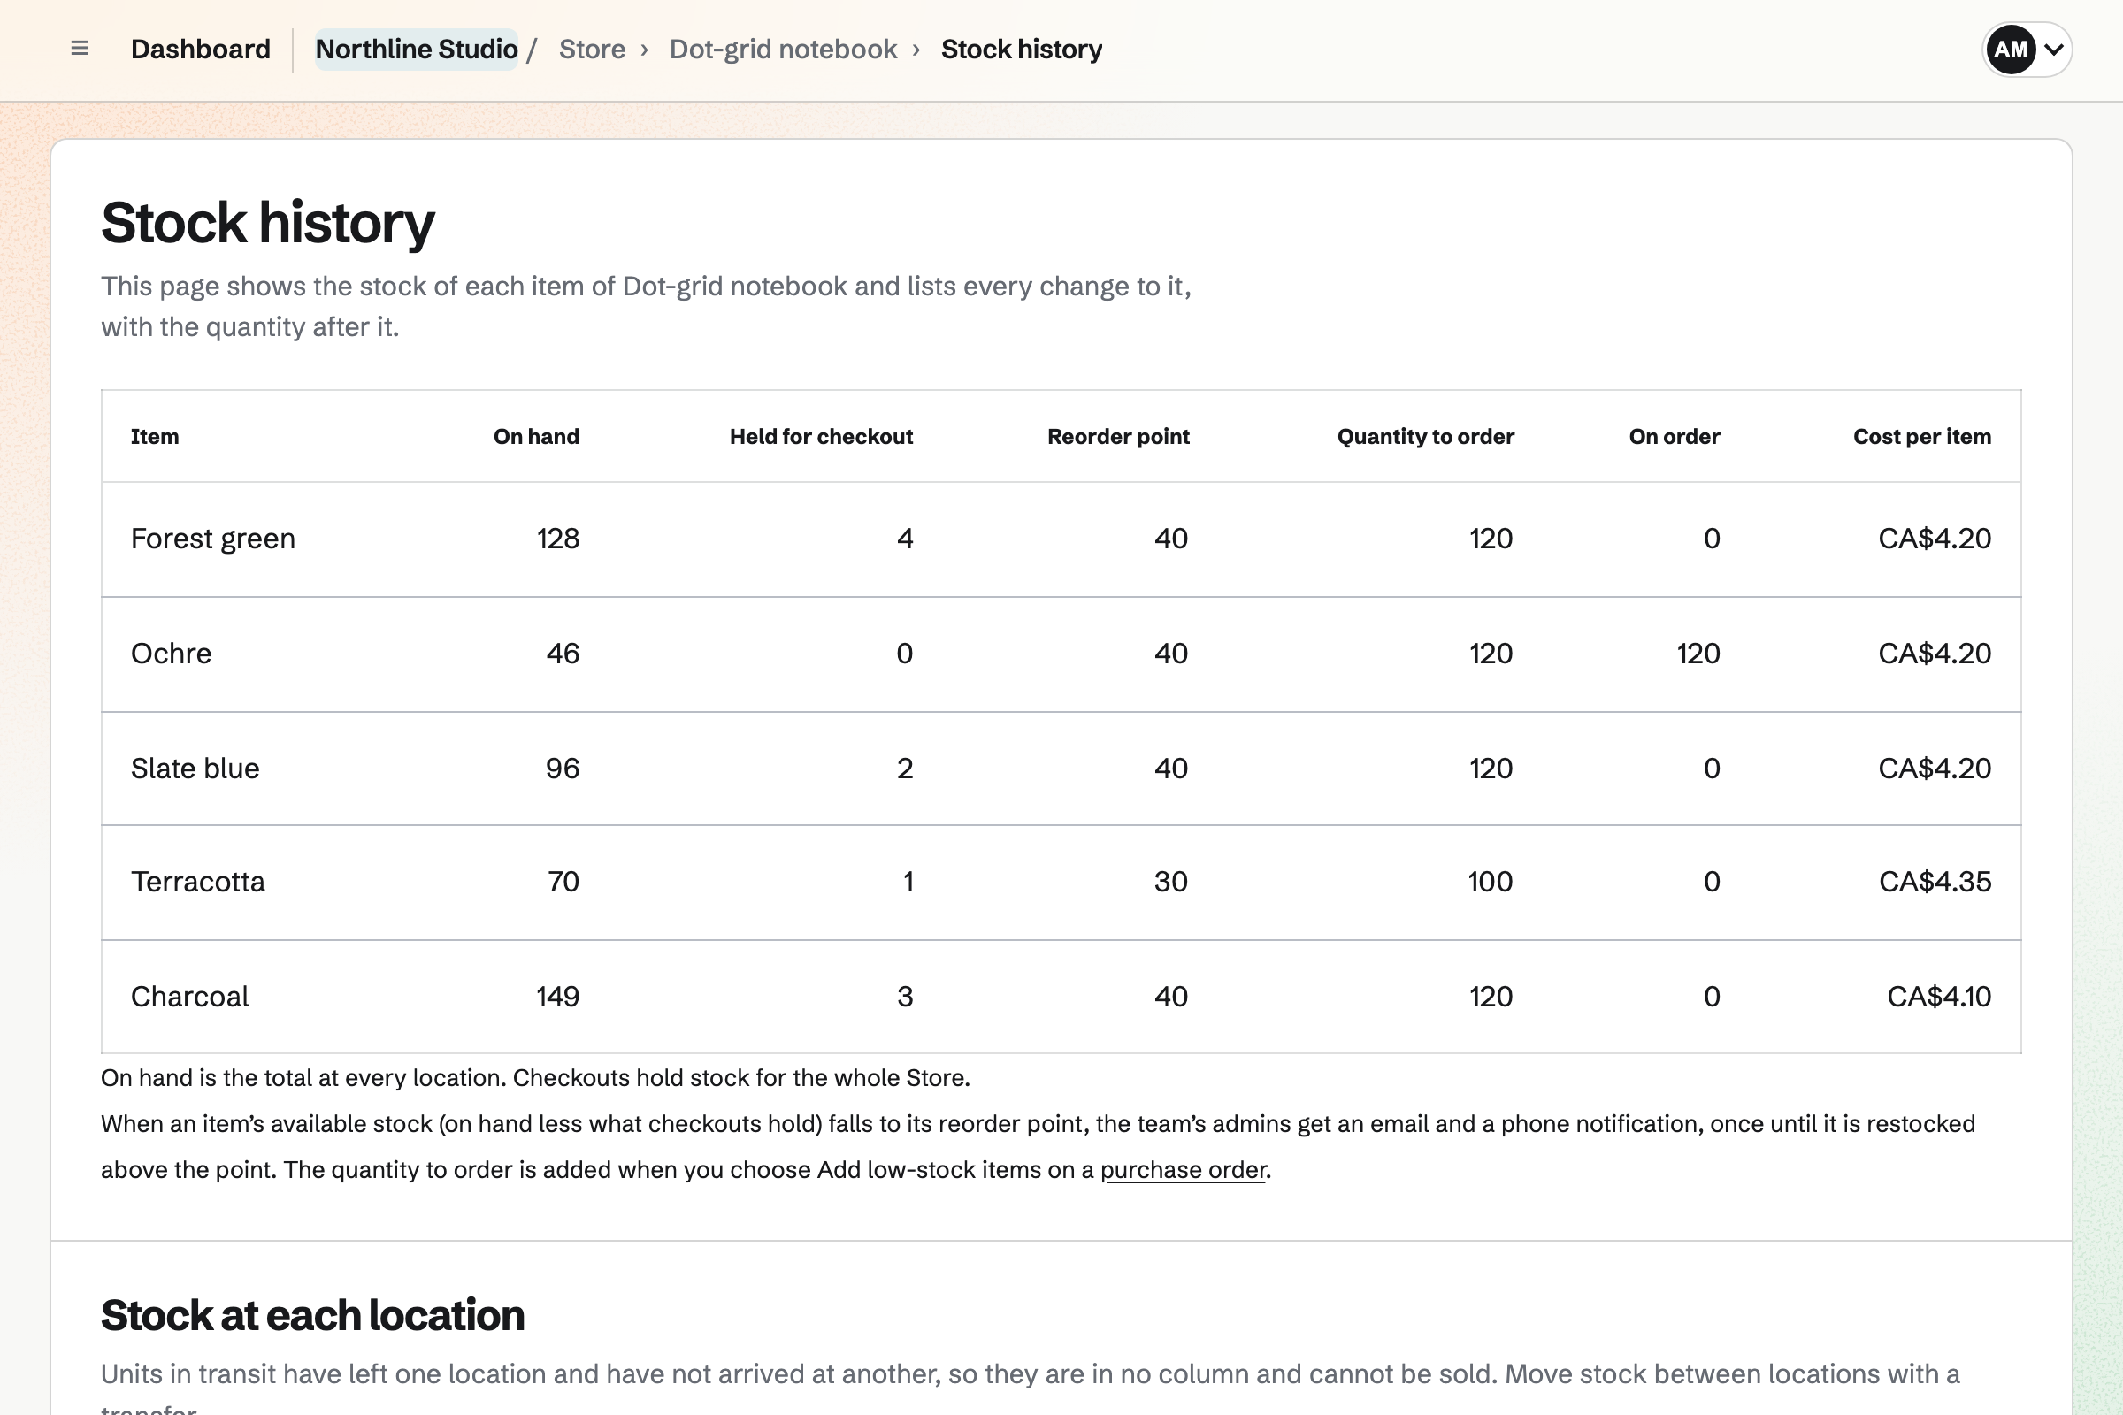2123x1415 pixels.
Task: Open the Dot-grid notebook breadcrumb
Action: (783, 50)
